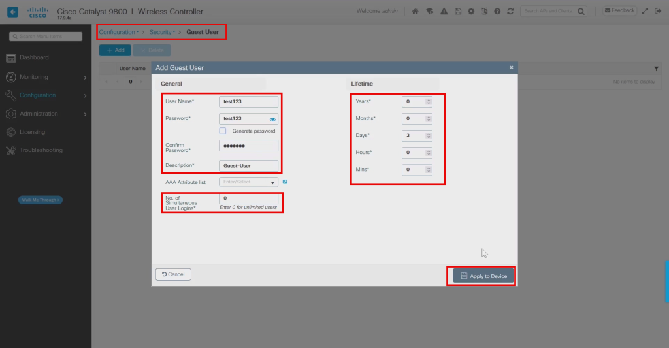Expand the Configuration breadcrumb dropdown
The width and height of the screenshot is (669, 348).
pyautogui.click(x=119, y=32)
